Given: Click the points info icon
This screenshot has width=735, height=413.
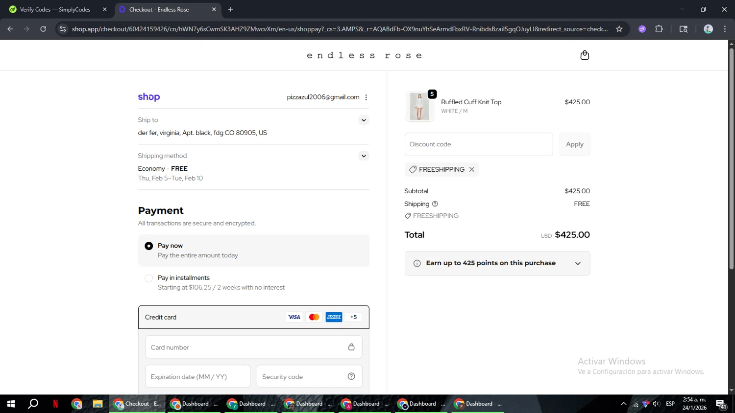Looking at the screenshot, I should (417, 263).
